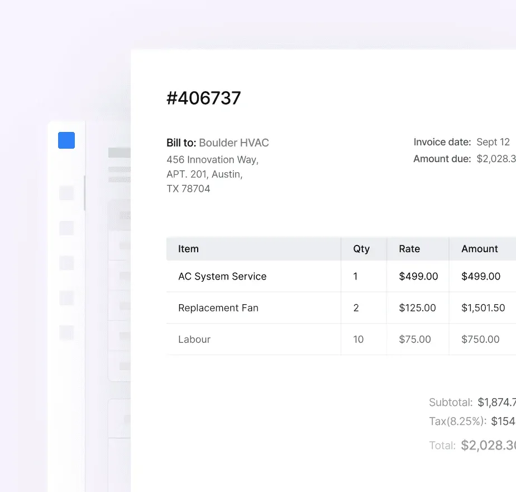Open the Boulder HVAC client link
The image size is (516, 492).
point(234,143)
